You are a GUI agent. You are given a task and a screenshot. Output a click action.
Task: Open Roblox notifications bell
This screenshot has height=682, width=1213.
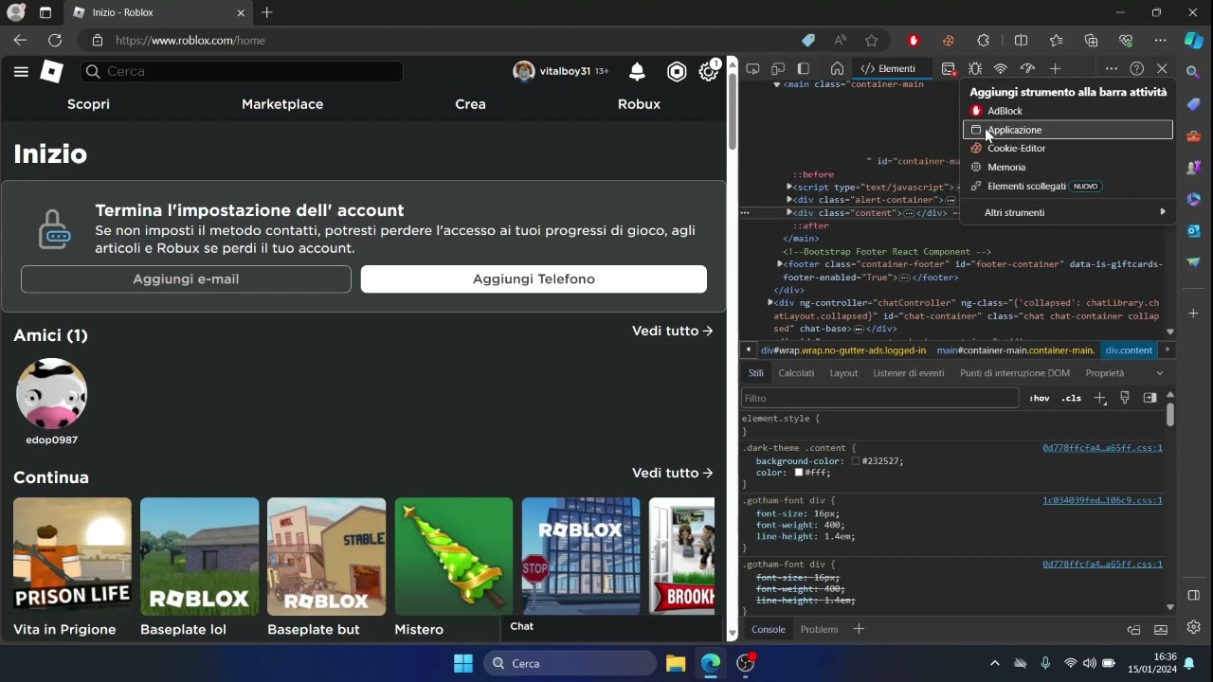637,71
